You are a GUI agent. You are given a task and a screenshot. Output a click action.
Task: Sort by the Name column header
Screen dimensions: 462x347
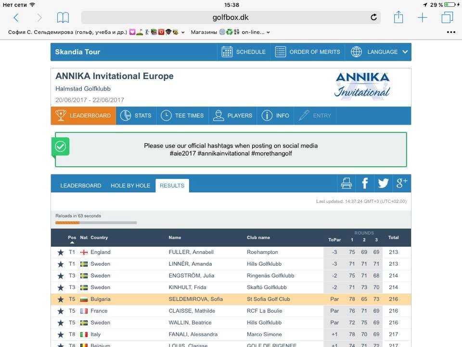pyautogui.click(x=175, y=238)
